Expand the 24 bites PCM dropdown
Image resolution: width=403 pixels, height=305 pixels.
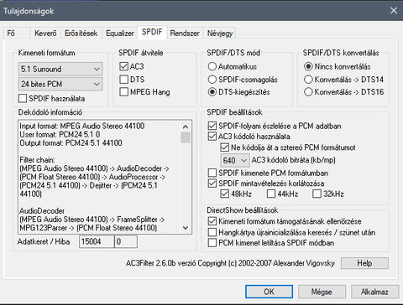pos(60,84)
